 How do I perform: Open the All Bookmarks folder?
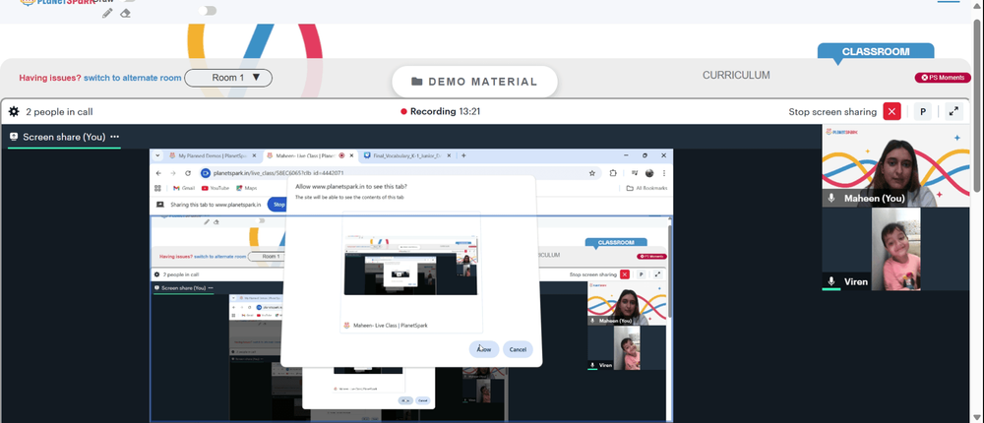tap(647, 188)
